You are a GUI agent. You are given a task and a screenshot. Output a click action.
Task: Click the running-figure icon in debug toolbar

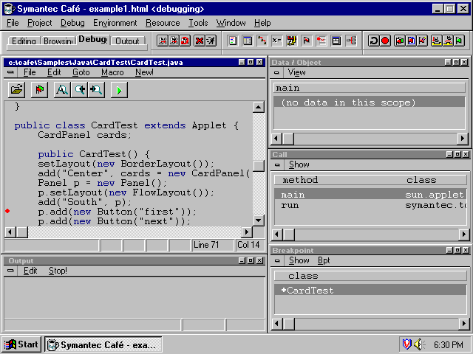pos(211,41)
